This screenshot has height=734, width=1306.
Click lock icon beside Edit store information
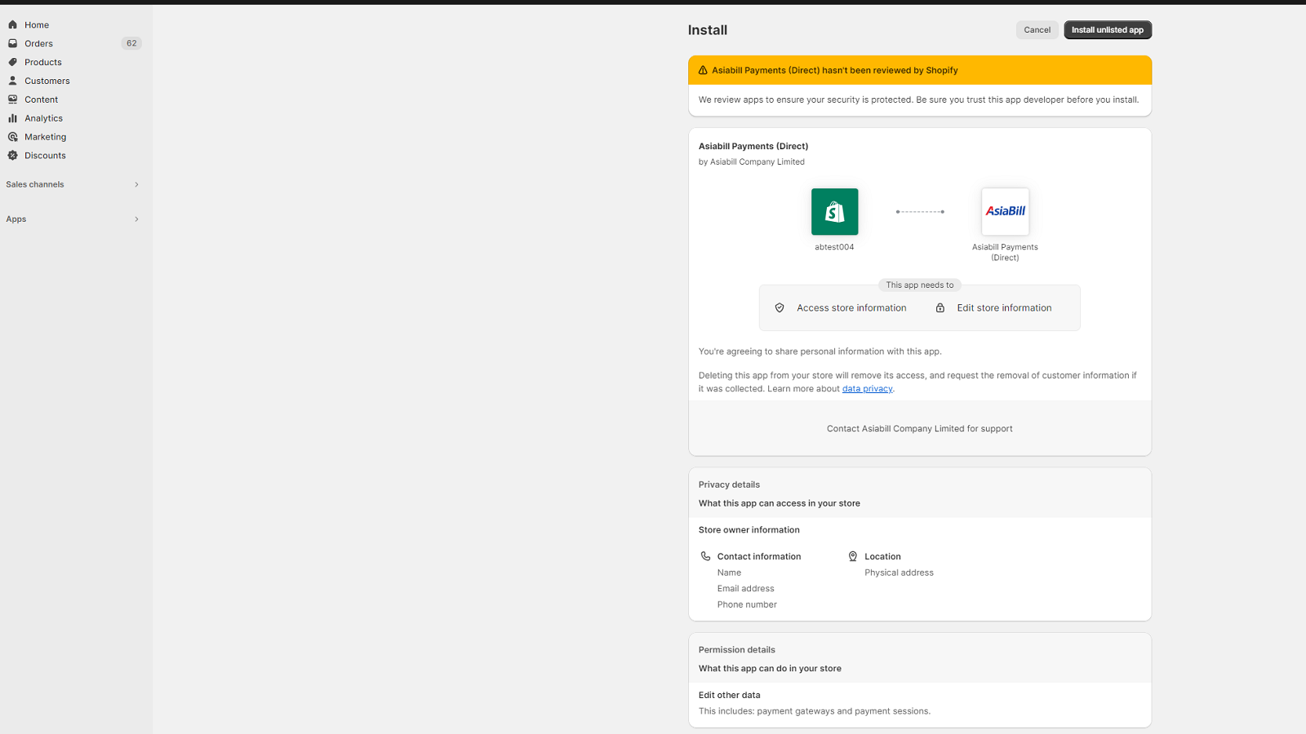pyautogui.click(x=940, y=307)
